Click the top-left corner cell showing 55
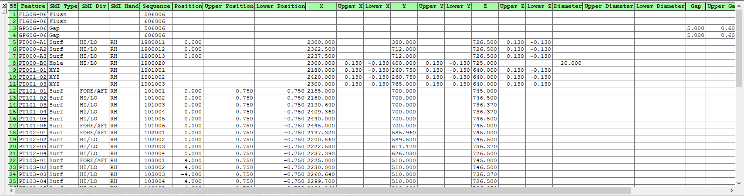This screenshot has height=196, width=744. (x=13, y=6)
